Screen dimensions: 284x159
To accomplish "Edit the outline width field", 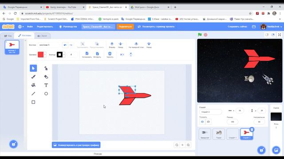I will (72, 55).
